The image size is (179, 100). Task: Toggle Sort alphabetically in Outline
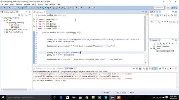(161, 44)
